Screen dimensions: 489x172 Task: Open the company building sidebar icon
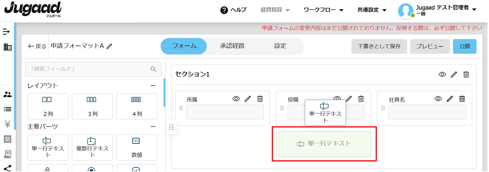[x=7, y=47]
